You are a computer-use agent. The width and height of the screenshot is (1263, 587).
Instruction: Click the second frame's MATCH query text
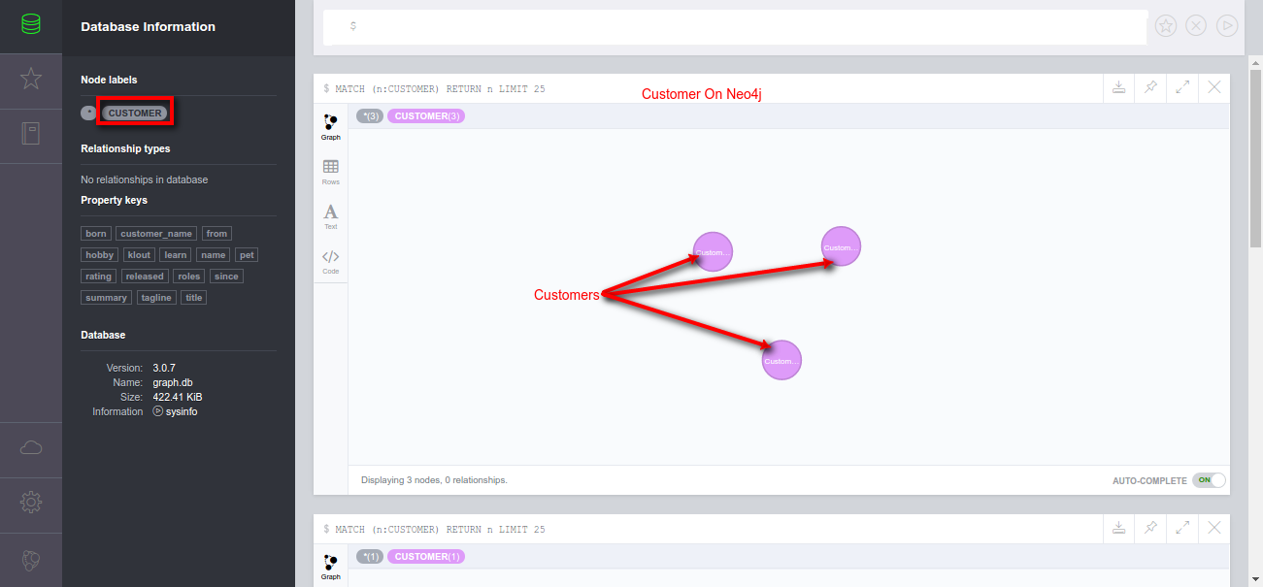(x=440, y=530)
